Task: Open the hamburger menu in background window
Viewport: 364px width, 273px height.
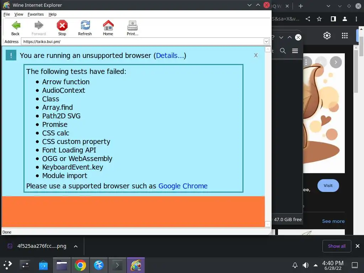Action: 295,51
